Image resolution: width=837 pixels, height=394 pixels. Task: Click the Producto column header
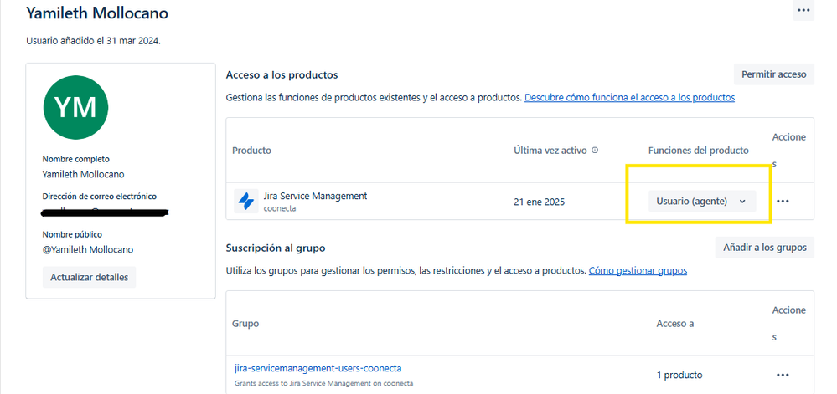point(251,151)
